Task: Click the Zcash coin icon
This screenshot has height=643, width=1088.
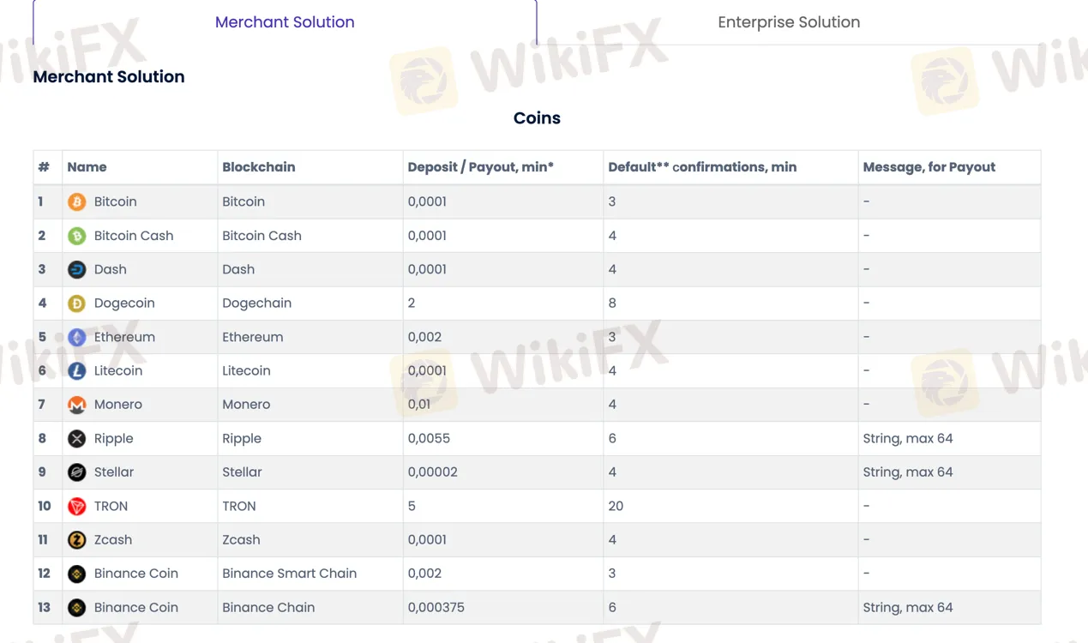Action: (76, 539)
